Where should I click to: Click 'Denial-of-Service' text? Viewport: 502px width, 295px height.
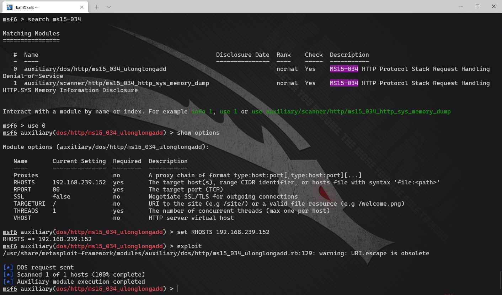(33, 76)
